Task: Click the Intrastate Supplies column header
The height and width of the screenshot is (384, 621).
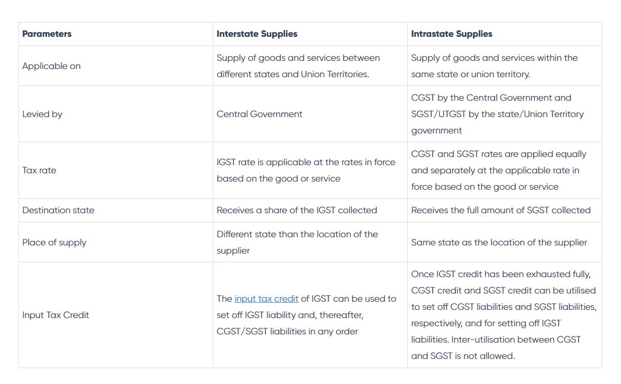Action: 452,34
